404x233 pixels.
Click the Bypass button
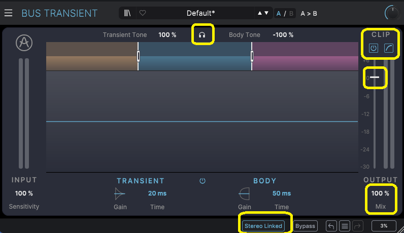(305, 226)
